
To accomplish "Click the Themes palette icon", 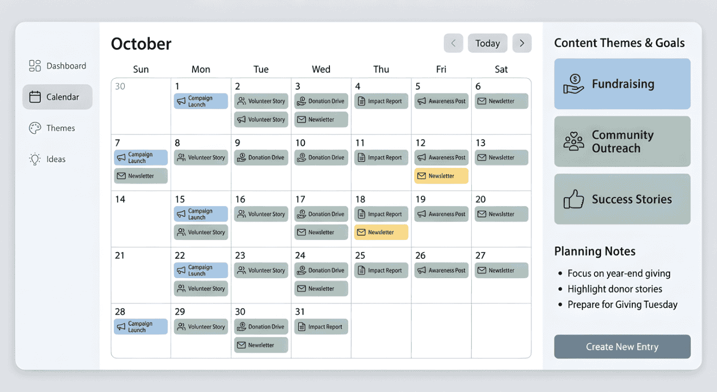I will coord(35,128).
